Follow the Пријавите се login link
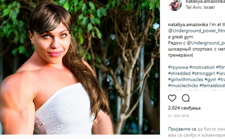This screenshot has height=139, width=225. pos(182,129)
